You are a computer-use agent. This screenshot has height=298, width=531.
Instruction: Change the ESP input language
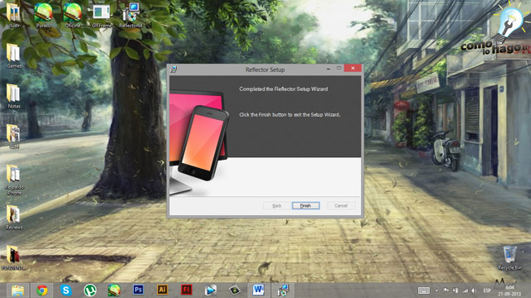tap(487, 291)
